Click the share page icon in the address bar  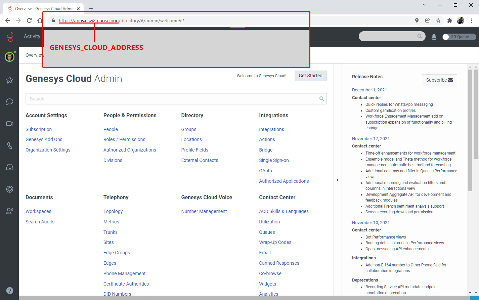(428, 20)
